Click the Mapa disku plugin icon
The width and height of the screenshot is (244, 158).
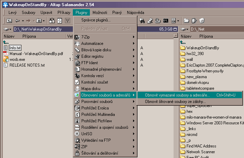pos(77,89)
